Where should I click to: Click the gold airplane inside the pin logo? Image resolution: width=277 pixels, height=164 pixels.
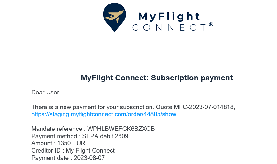tap(114, 16)
